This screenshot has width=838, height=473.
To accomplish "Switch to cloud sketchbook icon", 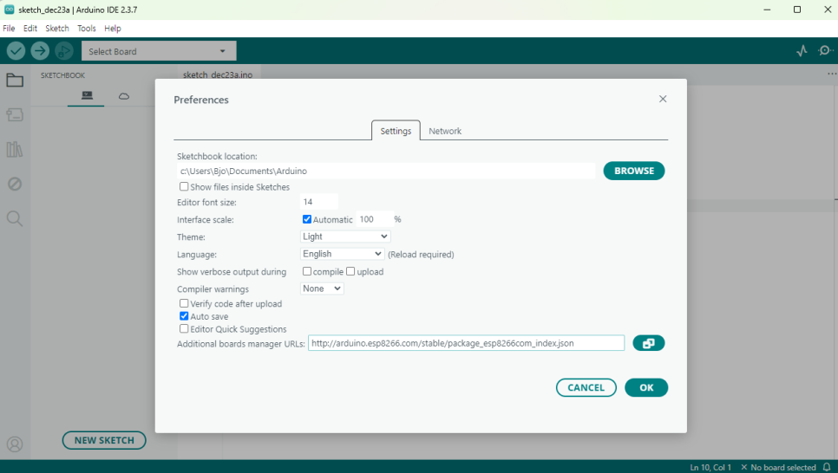I will (x=124, y=96).
